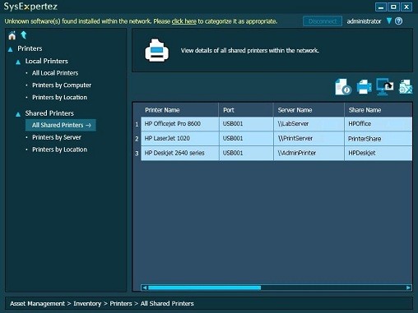Image resolution: width=418 pixels, height=313 pixels.
Task: Click the \\LabServer cell
Action: (309, 124)
